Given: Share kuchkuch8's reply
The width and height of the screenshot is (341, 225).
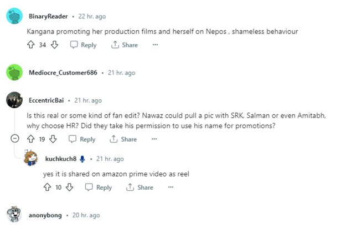Looking at the screenshot, I should [139, 187].
